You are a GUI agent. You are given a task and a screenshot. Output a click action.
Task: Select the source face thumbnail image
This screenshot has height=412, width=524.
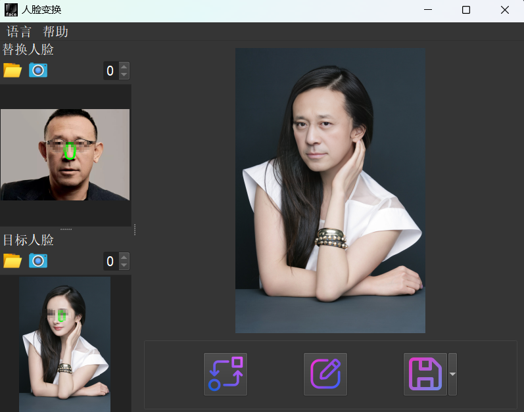tap(65, 154)
